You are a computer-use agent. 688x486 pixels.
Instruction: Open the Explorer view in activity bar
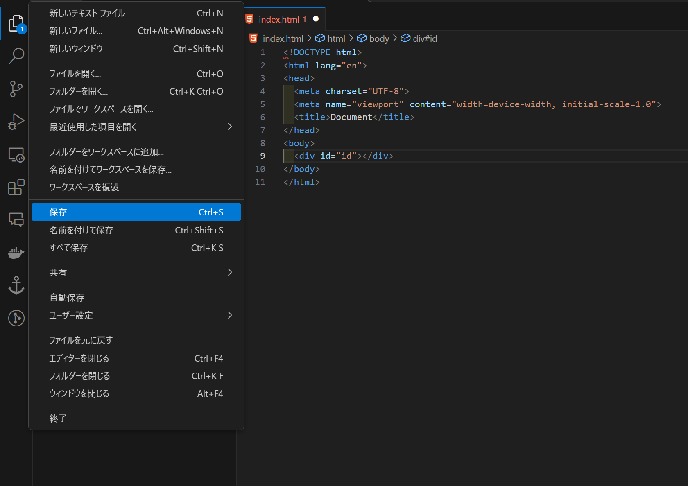[x=16, y=23]
